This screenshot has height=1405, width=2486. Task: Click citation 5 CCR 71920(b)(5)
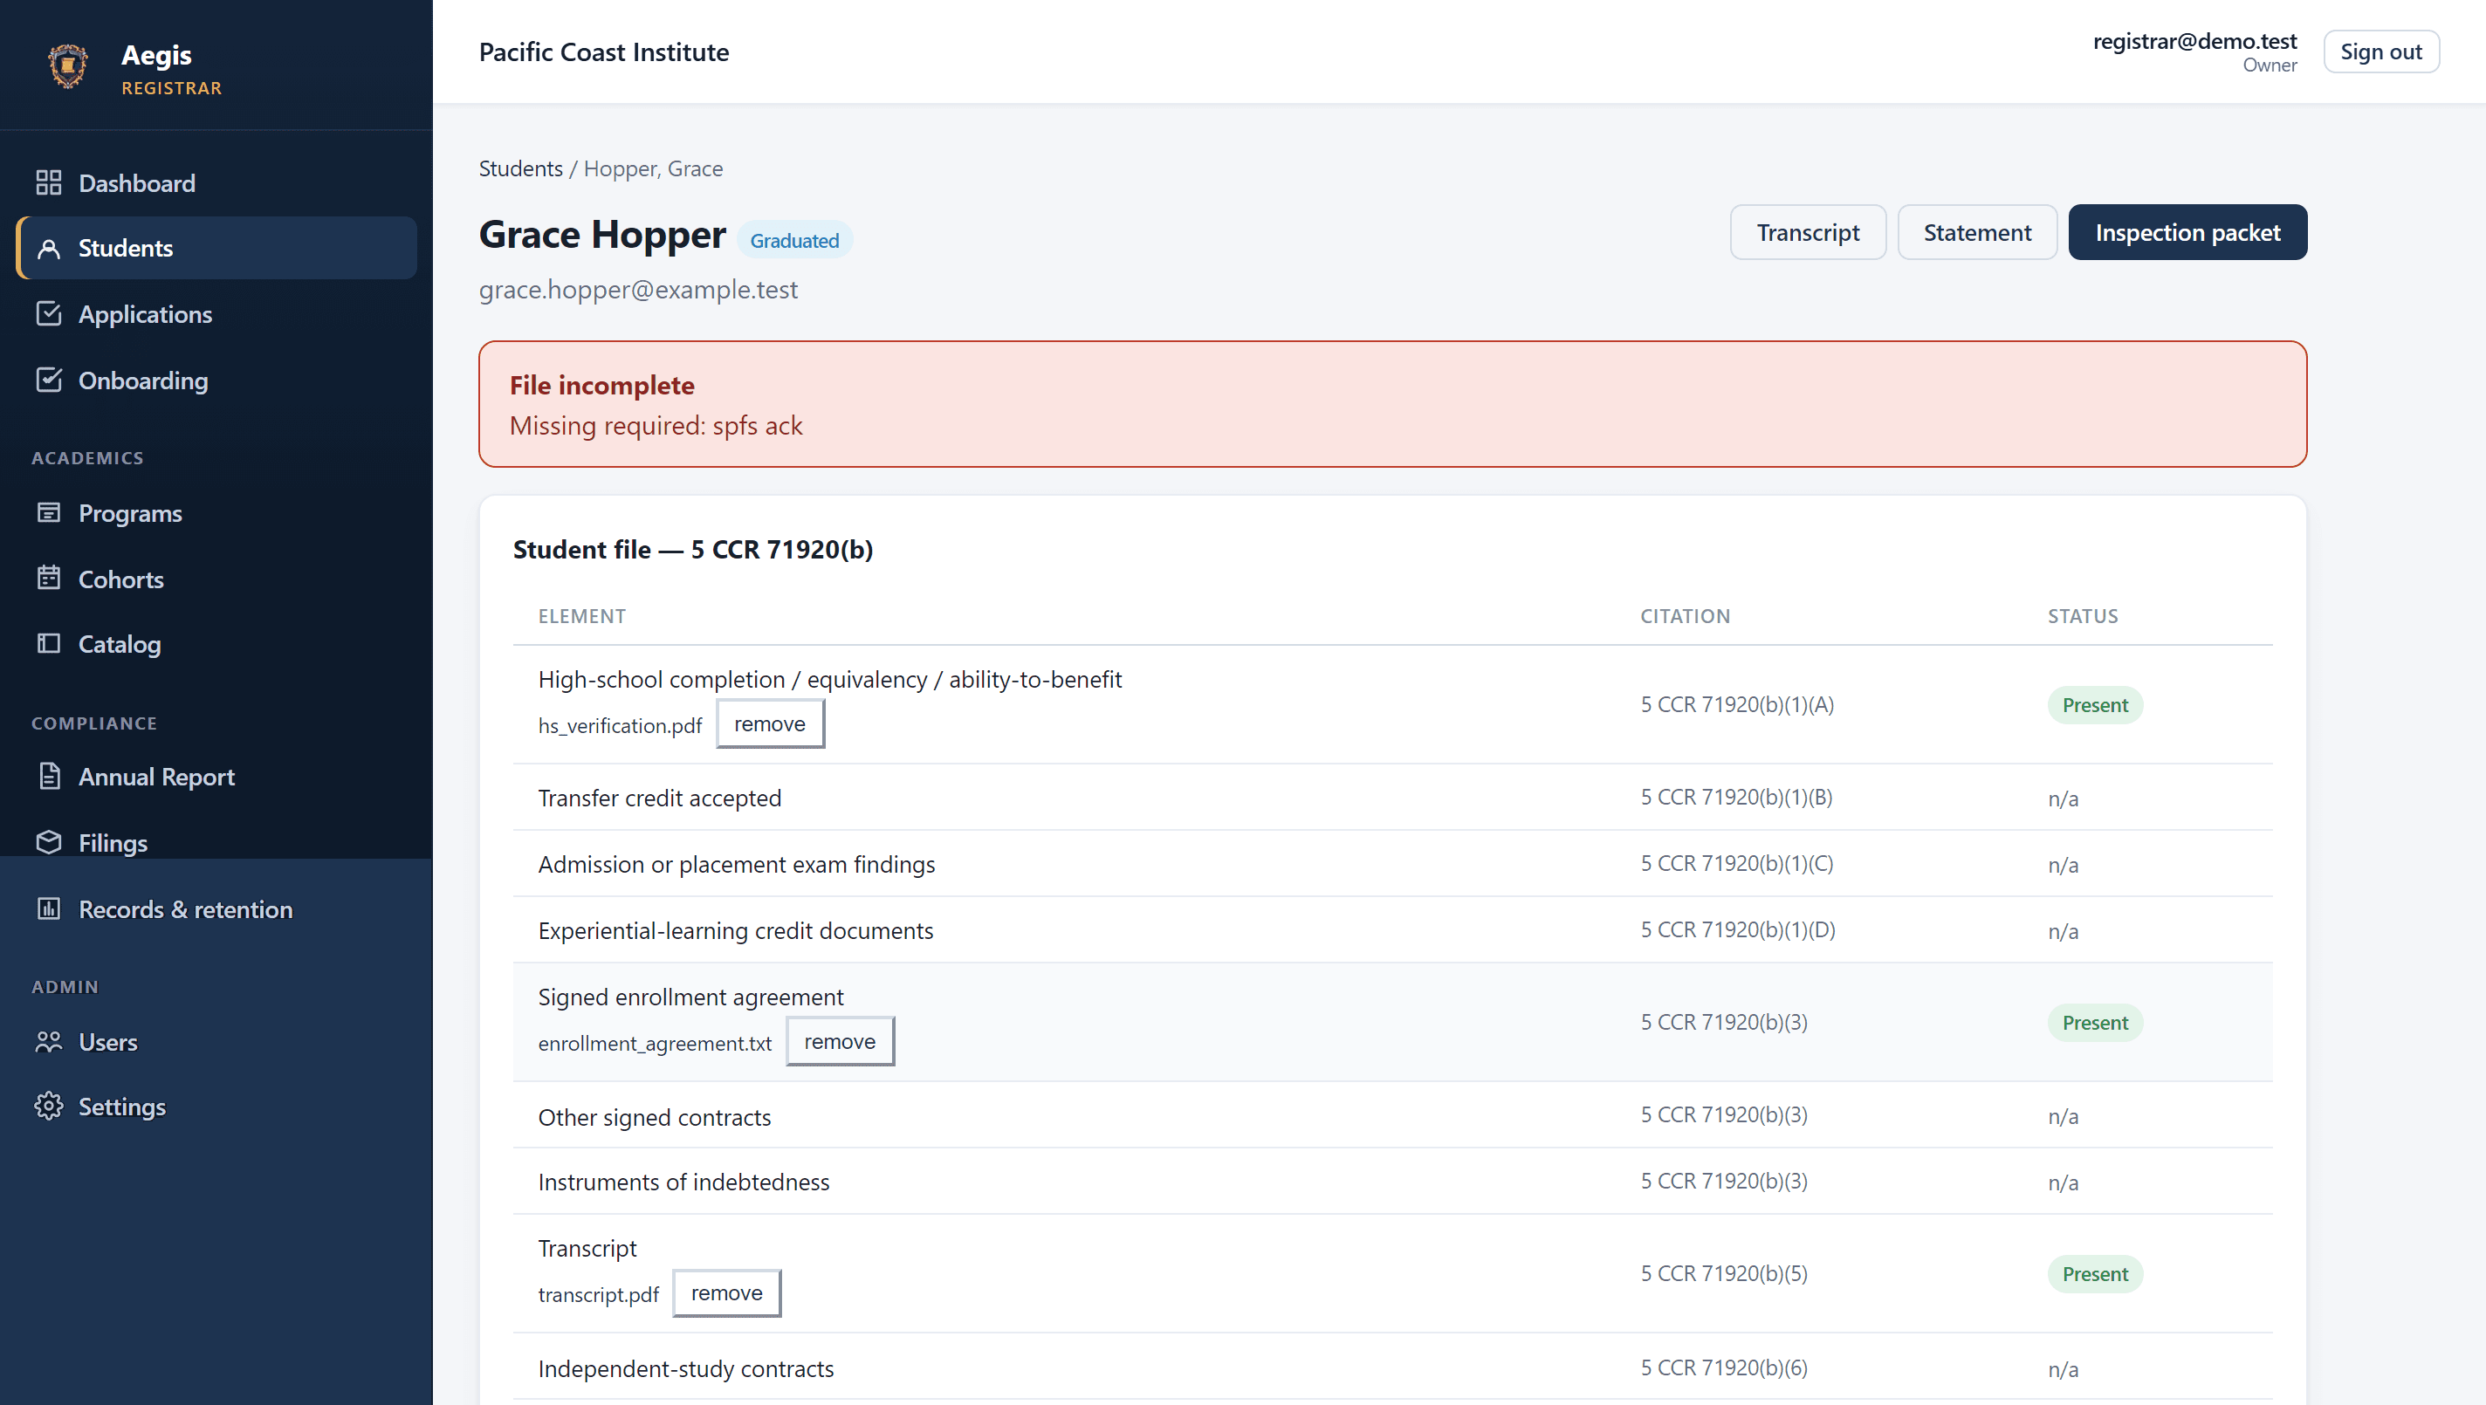pyautogui.click(x=1724, y=1274)
